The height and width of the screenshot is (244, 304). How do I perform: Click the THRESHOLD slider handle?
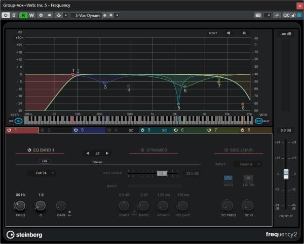click(162, 173)
